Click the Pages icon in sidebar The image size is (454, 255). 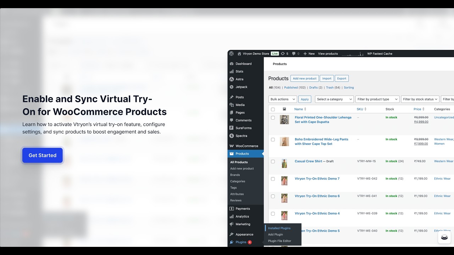232,113
